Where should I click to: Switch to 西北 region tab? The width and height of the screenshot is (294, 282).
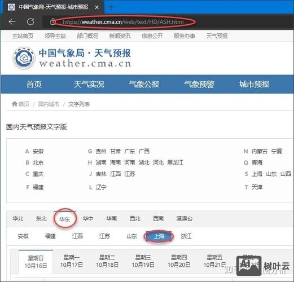(x=135, y=219)
